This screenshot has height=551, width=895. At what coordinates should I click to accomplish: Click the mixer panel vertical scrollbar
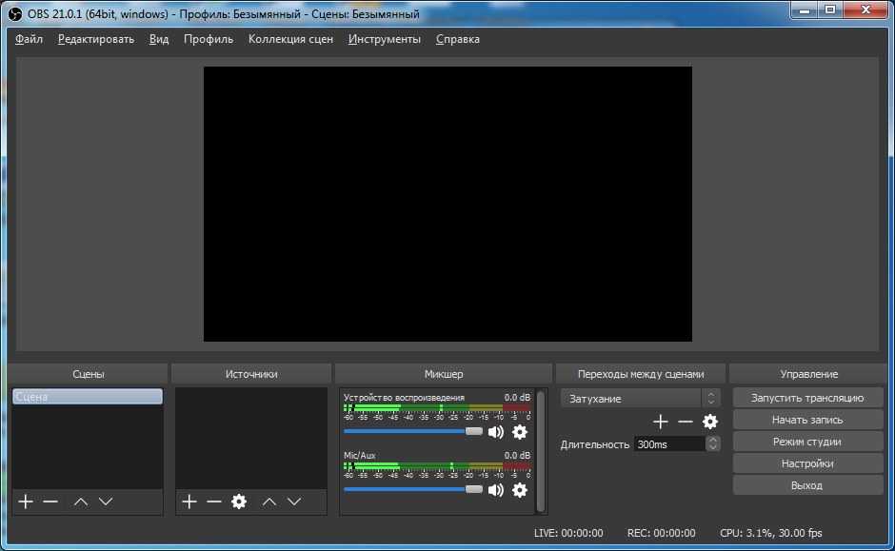point(541,451)
